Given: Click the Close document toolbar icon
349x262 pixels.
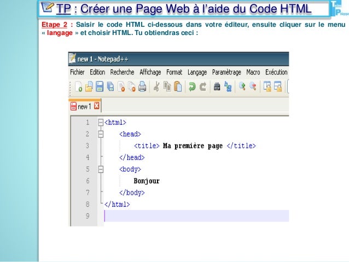Looking at the screenshot, I should pyautogui.click(x=121, y=86).
